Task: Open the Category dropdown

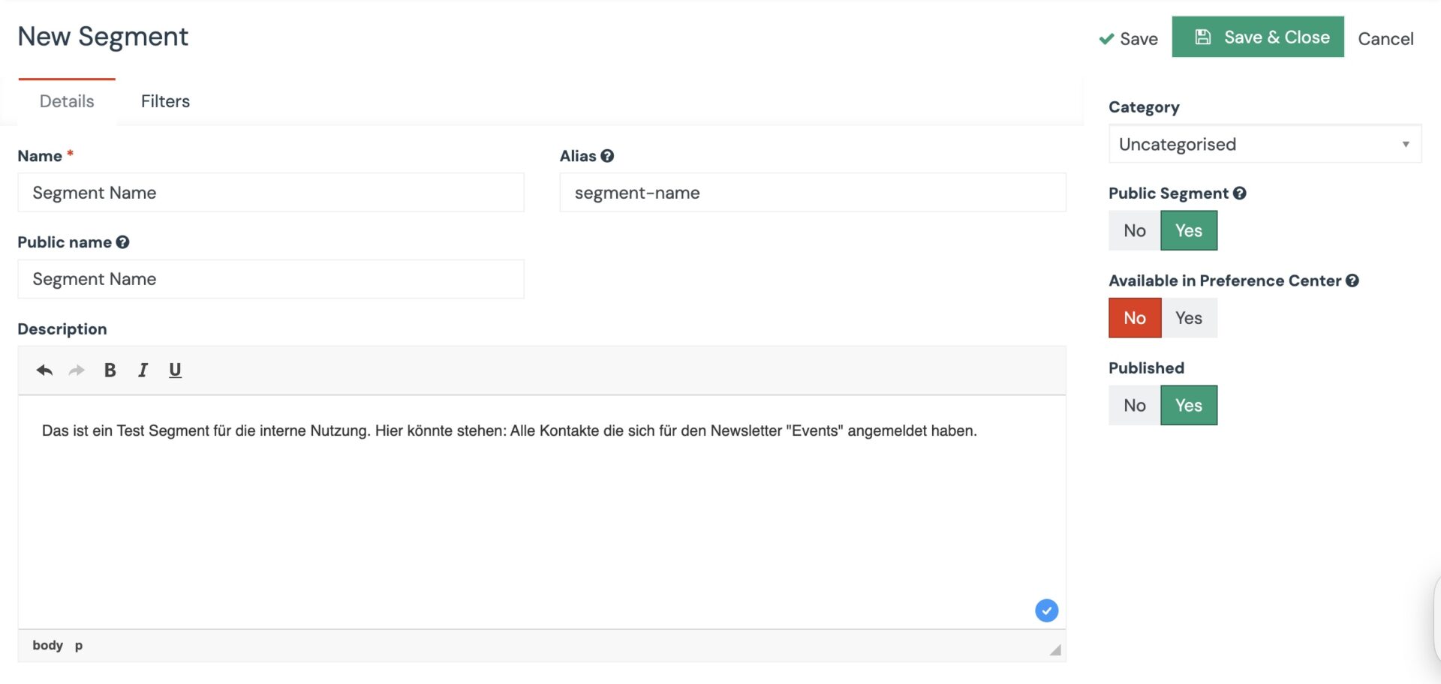Action: point(1264,144)
